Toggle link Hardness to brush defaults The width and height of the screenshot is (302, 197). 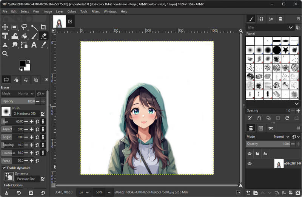[x=43, y=153]
